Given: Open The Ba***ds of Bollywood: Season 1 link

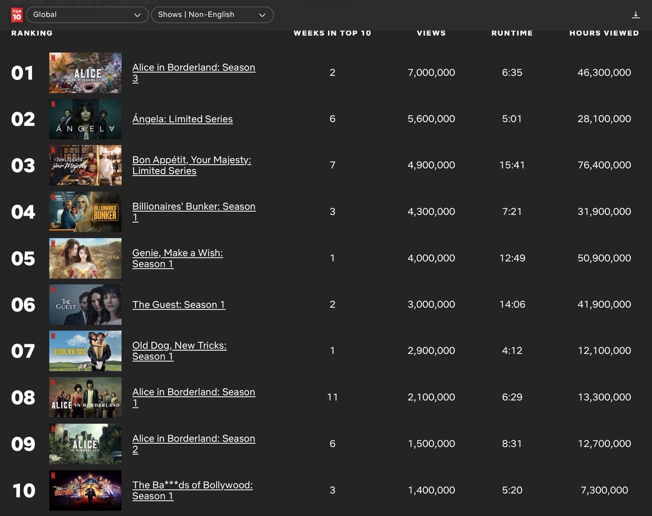Looking at the screenshot, I should (x=192, y=490).
